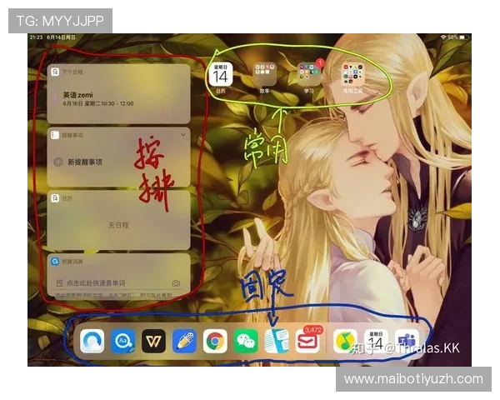The height and width of the screenshot is (400, 500).
Task: Open the 常用工具 app folder
Action: tap(352, 74)
